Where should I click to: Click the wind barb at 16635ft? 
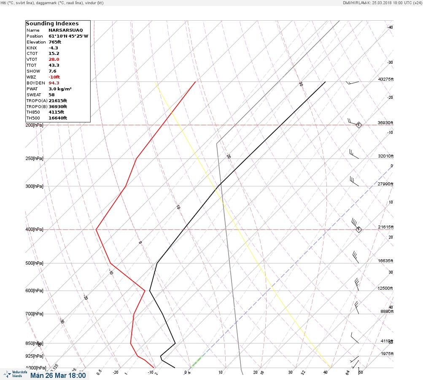pos(356,257)
